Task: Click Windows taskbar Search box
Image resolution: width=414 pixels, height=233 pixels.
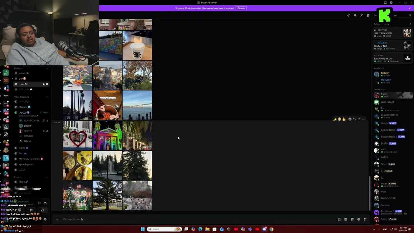Action: click(x=164, y=229)
